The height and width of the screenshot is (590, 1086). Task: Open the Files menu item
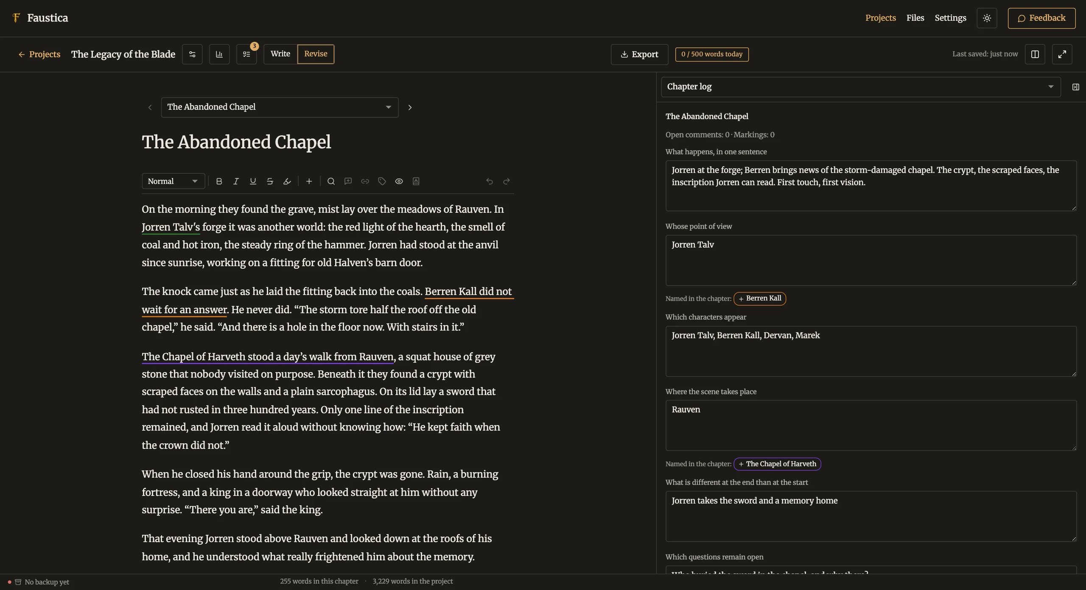[915, 18]
